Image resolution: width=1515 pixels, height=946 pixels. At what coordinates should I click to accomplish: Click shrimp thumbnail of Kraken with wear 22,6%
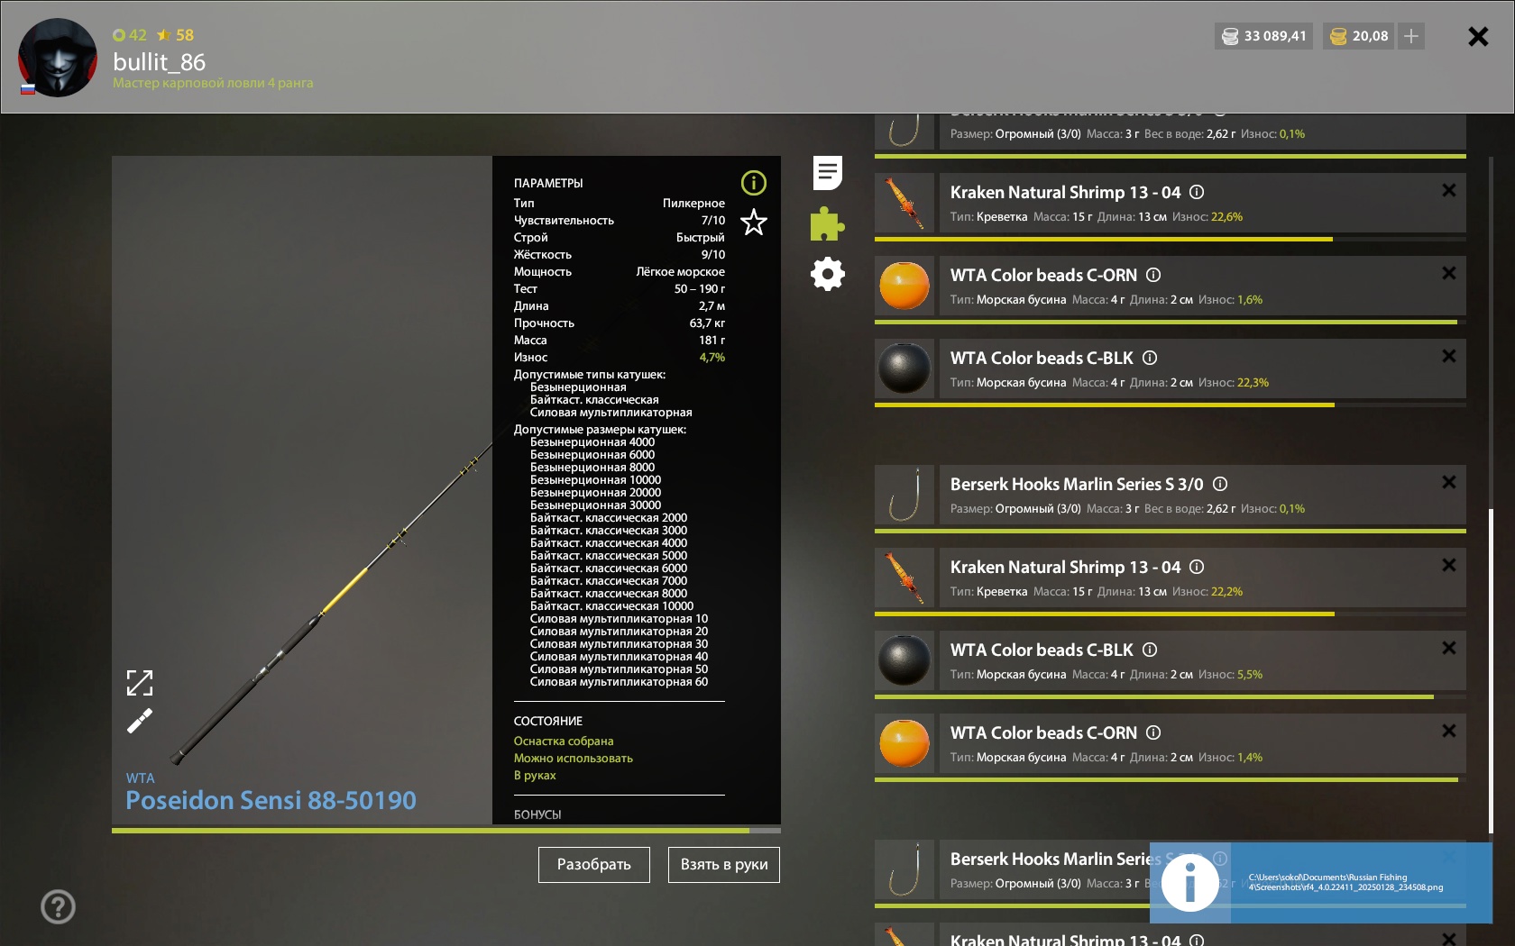tap(904, 203)
